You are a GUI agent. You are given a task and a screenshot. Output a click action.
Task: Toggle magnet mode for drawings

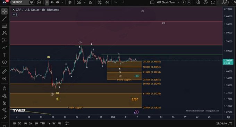5,89
